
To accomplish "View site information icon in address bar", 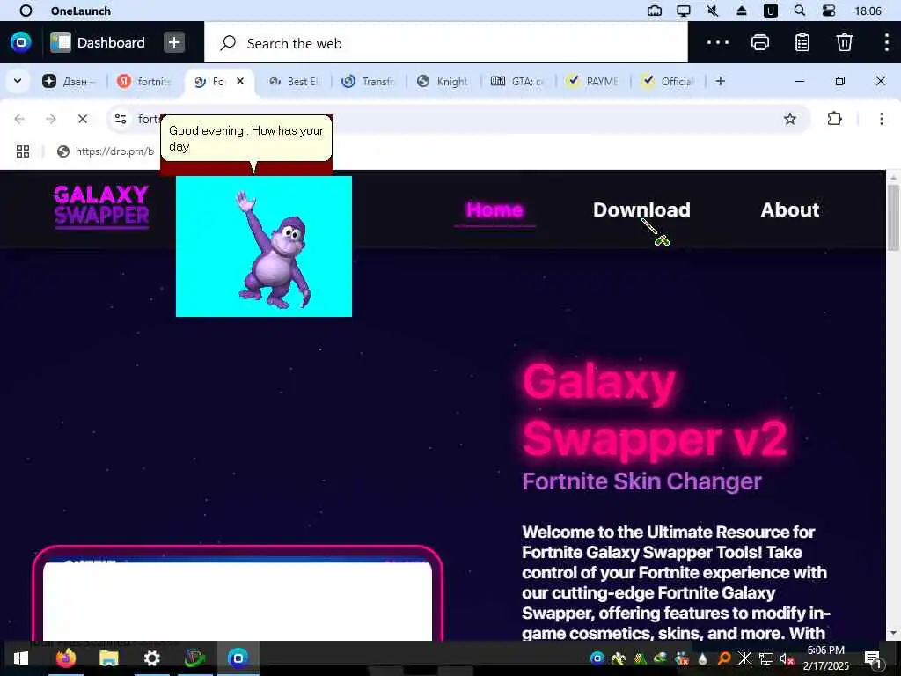I will point(121,119).
